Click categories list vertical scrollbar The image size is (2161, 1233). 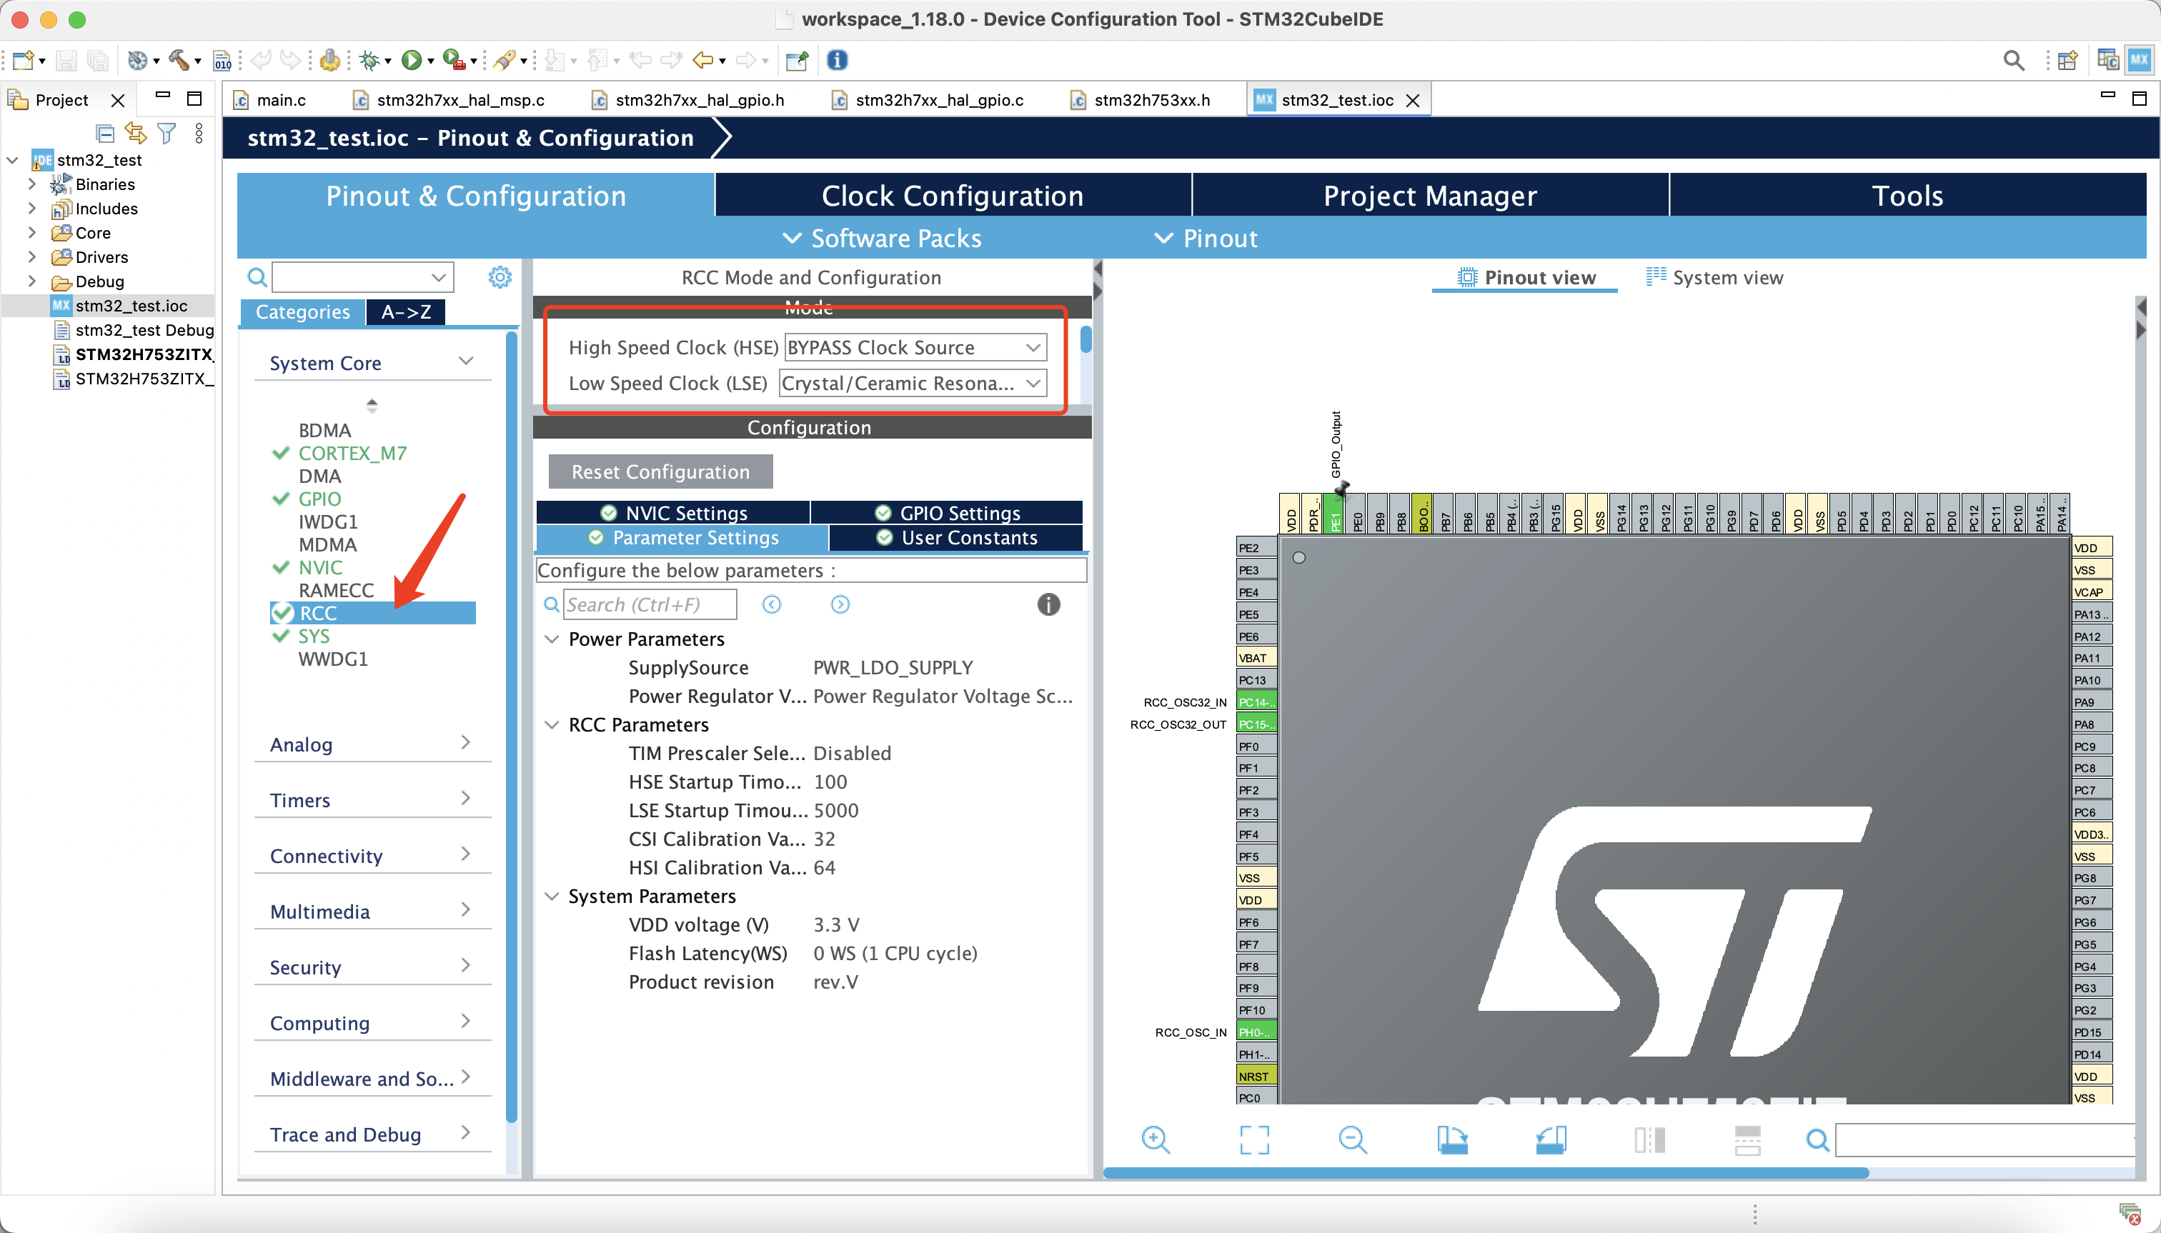[x=512, y=728]
